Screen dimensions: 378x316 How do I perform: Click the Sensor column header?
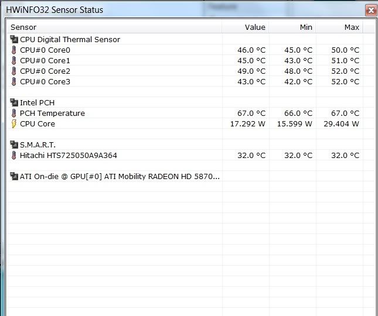pos(114,27)
